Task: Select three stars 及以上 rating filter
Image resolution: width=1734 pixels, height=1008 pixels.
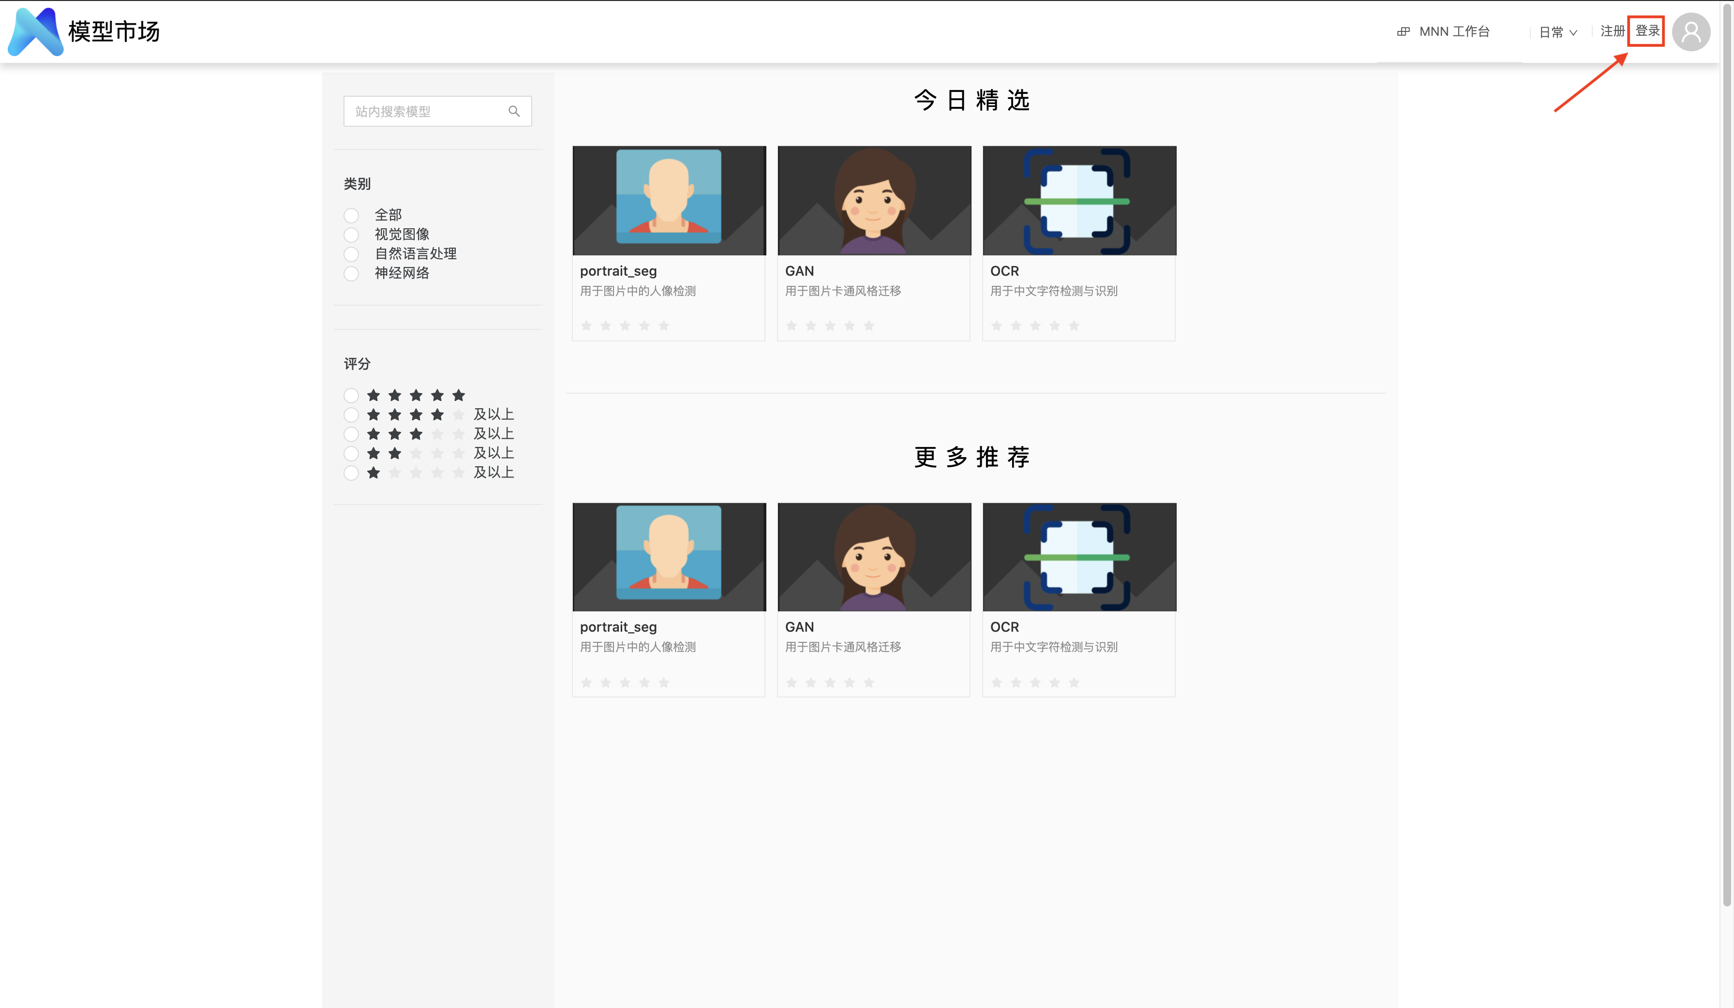Action: 351,434
